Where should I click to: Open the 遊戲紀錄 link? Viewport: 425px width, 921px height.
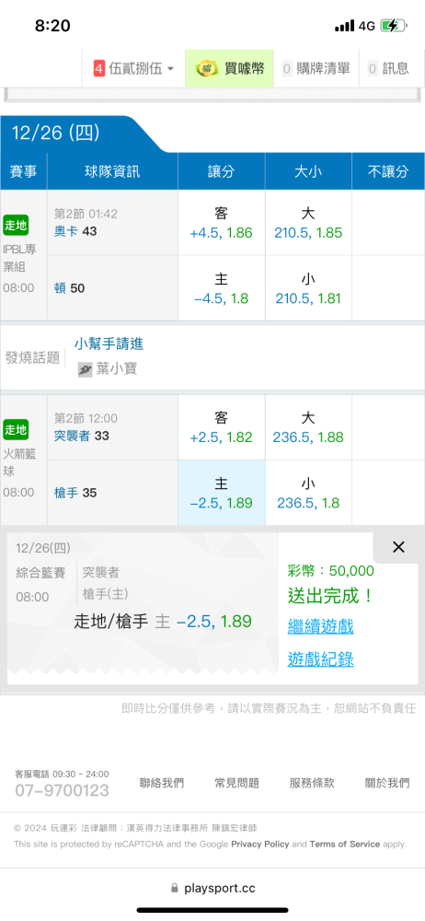(x=320, y=659)
